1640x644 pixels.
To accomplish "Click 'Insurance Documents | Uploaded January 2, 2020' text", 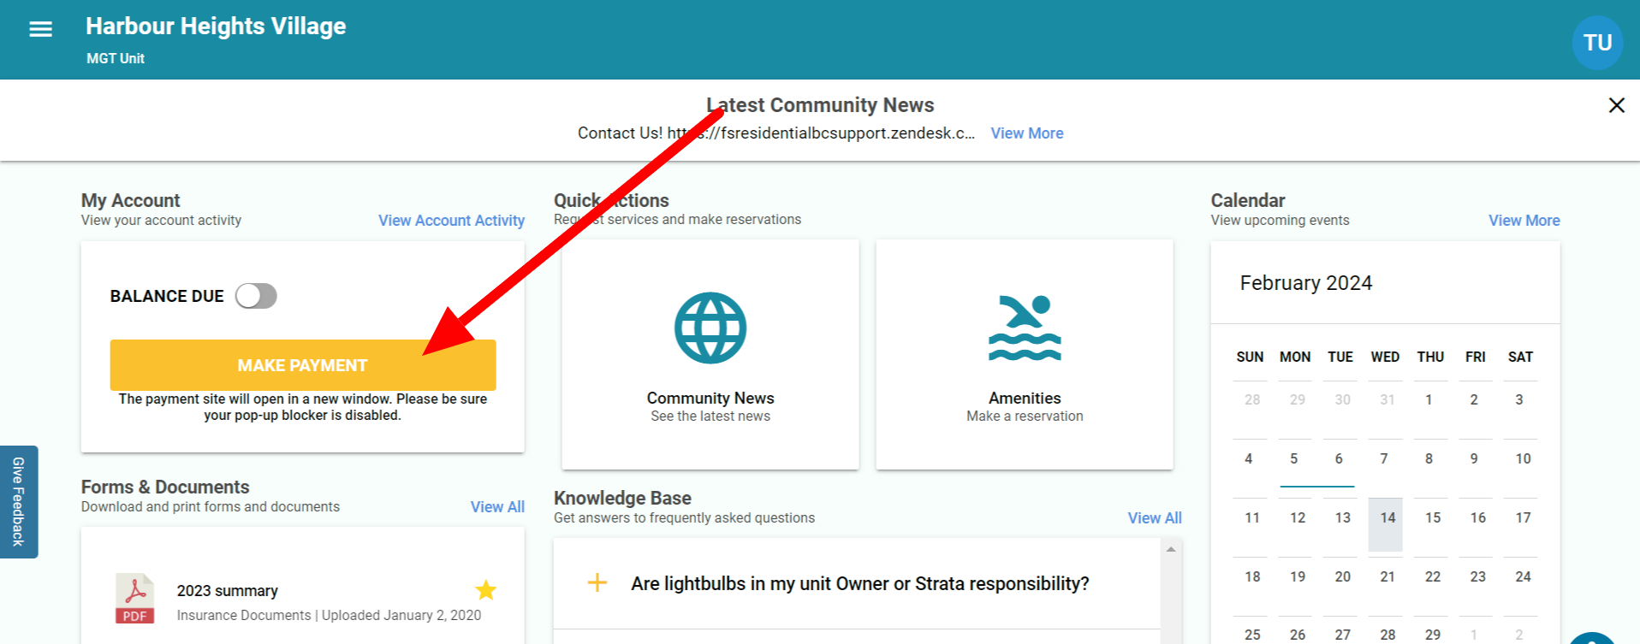I will pos(330,616).
